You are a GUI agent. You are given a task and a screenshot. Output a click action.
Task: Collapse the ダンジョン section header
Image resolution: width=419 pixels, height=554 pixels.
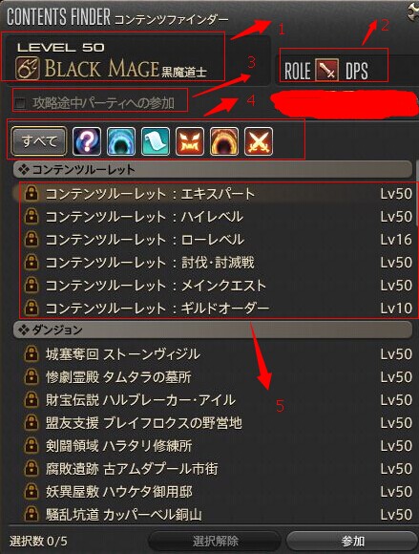tap(213, 330)
